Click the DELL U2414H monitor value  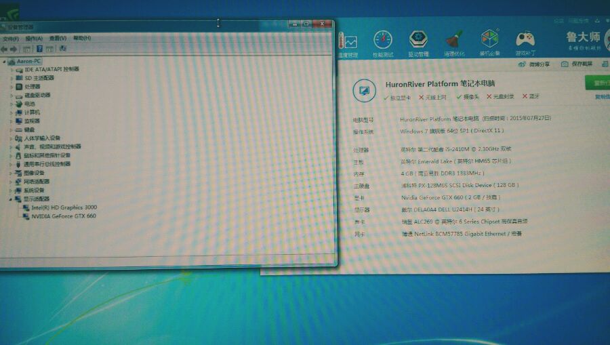pyautogui.click(x=450, y=209)
